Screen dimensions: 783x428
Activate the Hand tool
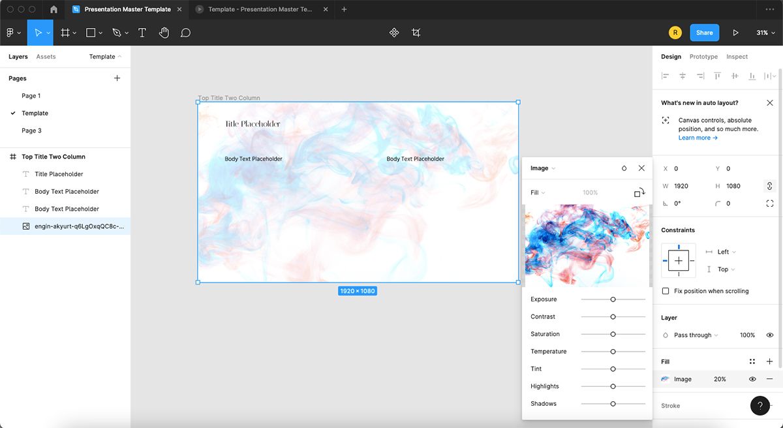(x=164, y=32)
